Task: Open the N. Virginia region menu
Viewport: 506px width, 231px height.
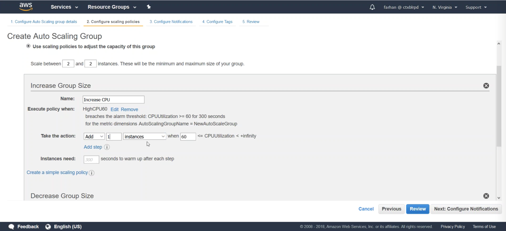Action: [445, 7]
